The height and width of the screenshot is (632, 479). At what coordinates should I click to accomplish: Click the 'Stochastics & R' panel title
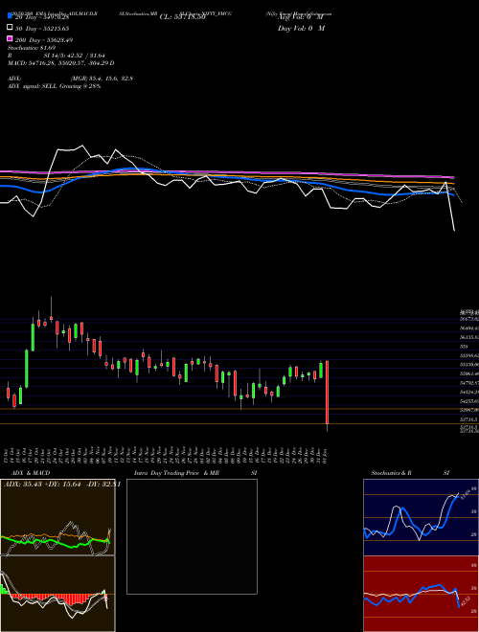391,473
